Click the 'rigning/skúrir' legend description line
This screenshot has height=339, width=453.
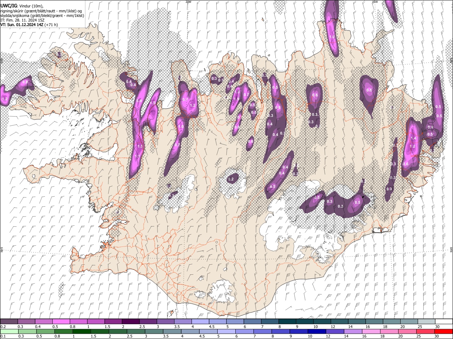pos(41,11)
